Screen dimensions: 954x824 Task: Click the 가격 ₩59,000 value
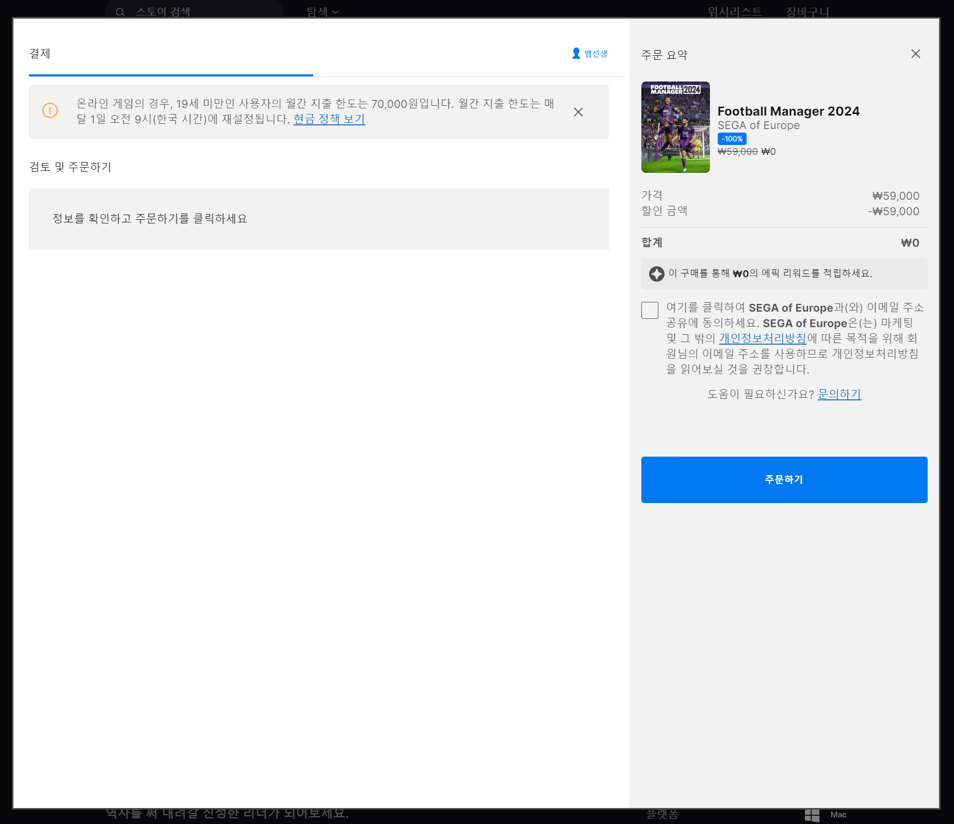tap(896, 196)
